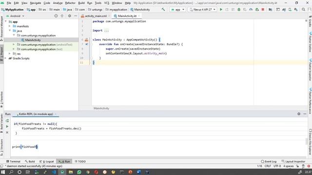
Task: Click the MainActivity breadcrumb in toolbar
Action: (140, 10)
